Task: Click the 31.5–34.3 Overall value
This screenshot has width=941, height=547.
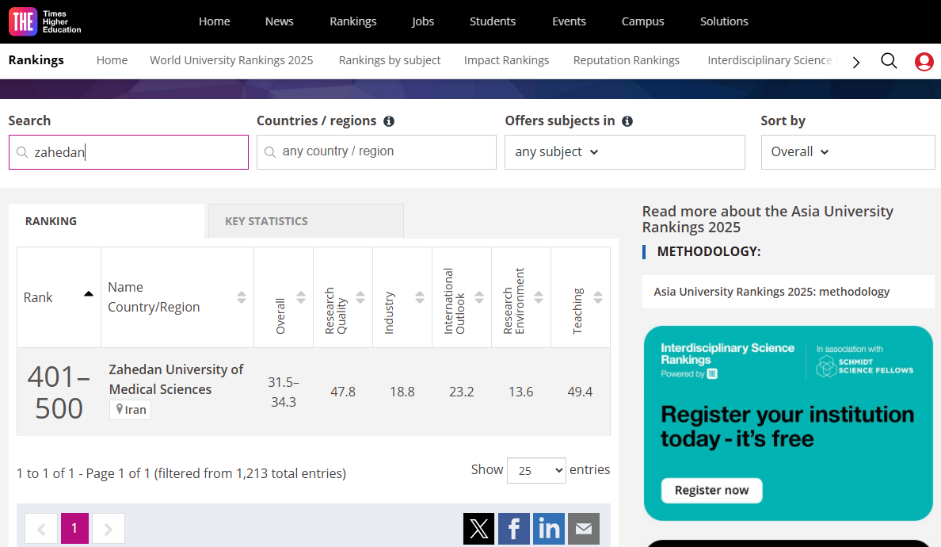Action: [x=284, y=392]
